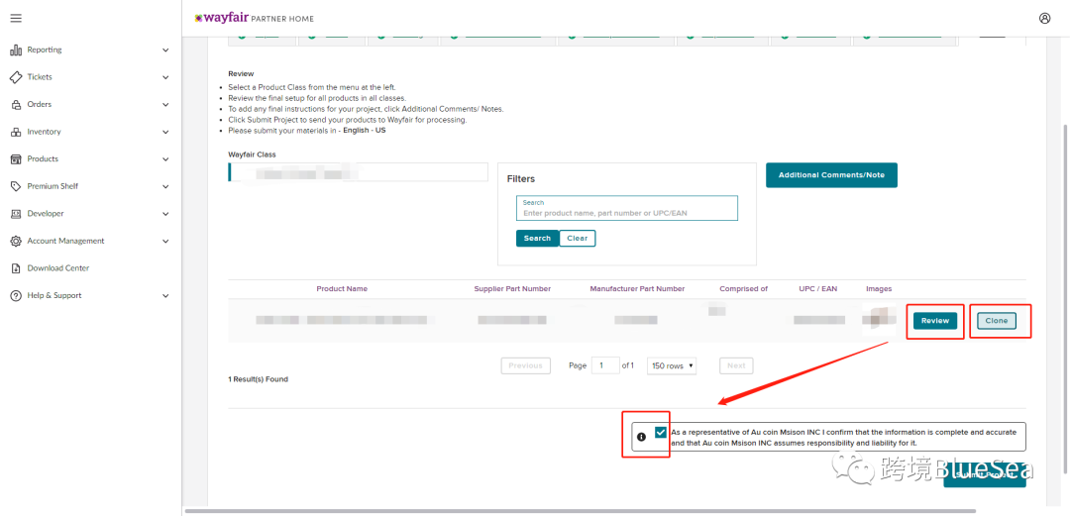Toggle the representative confirmation checkbox
This screenshot has width=1070, height=516.
(x=660, y=432)
